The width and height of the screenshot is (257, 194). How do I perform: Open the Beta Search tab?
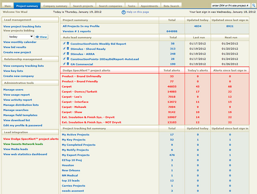pos(171,6)
